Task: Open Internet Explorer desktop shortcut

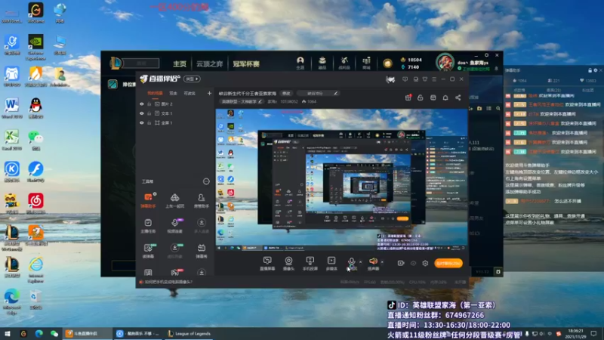Action: (x=35, y=270)
